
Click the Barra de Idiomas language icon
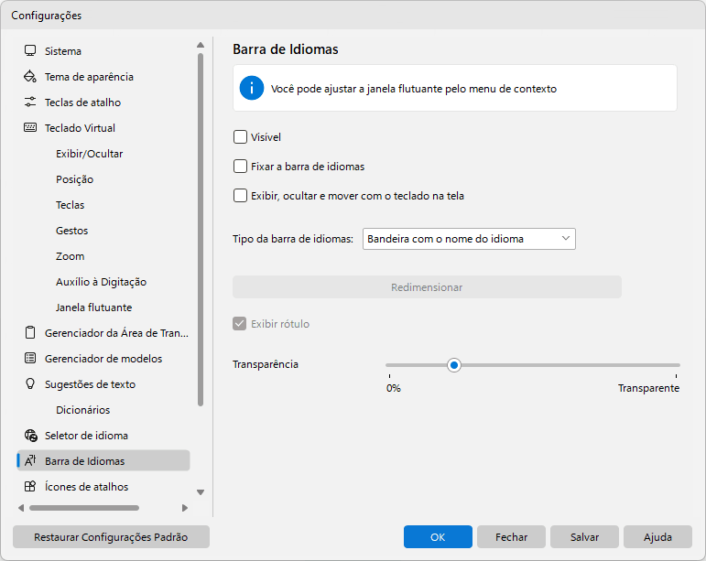coord(30,460)
